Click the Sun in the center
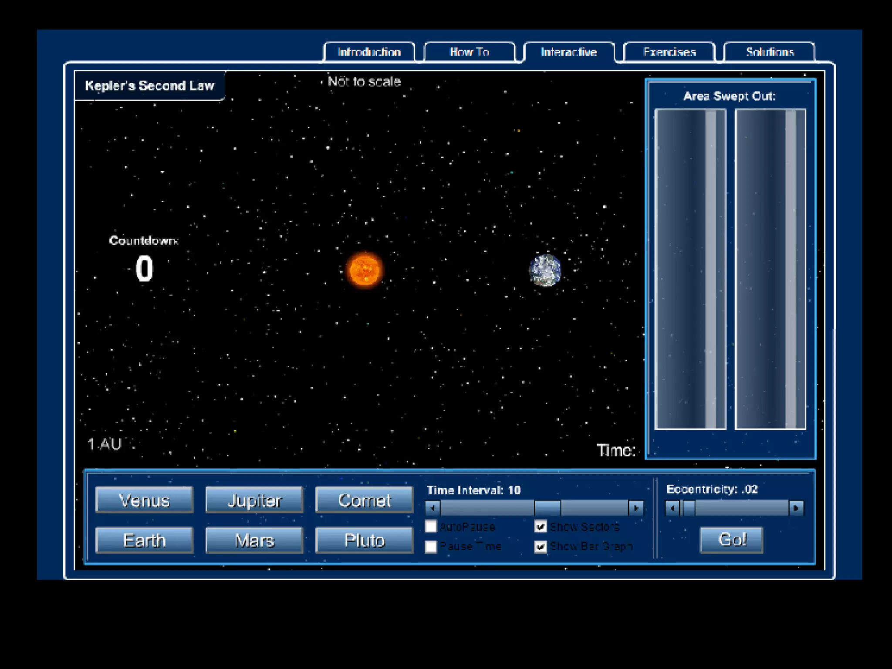This screenshot has width=892, height=669. pos(365,270)
